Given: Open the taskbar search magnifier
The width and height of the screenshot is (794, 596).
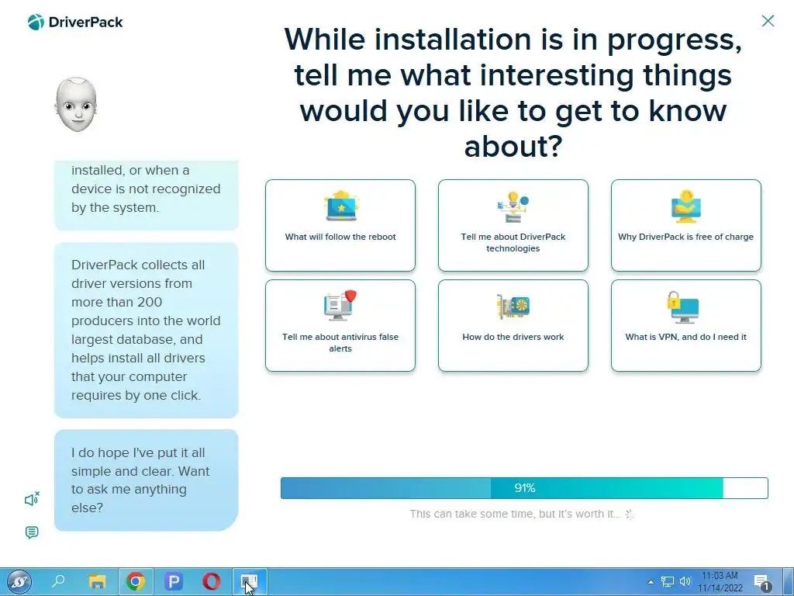Looking at the screenshot, I should (58, 580).
